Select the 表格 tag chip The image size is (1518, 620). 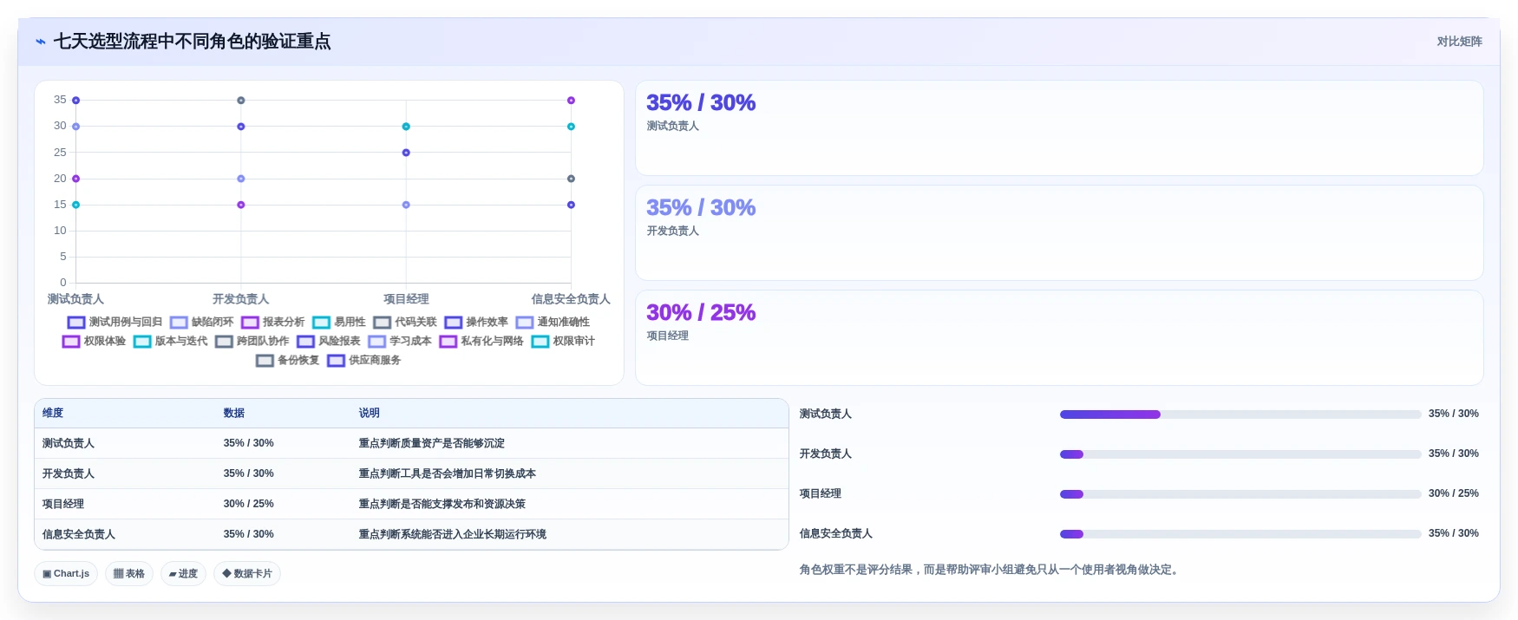(x=129, y=574)
